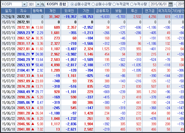Select the date row 15/07/16
This screenshot has width=185, height=133.
[x=9, y=22]
